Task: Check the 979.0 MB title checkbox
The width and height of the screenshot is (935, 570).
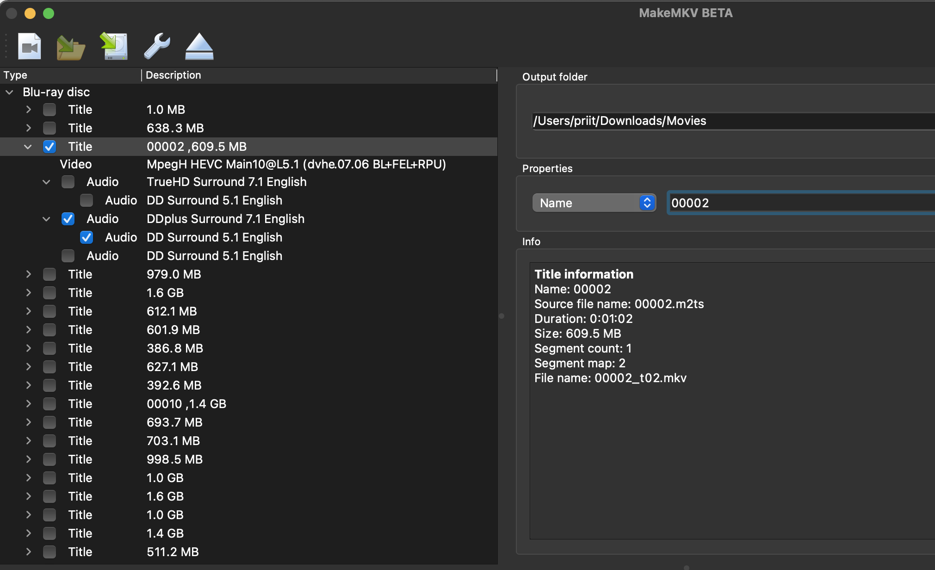Action: point(50,274)
